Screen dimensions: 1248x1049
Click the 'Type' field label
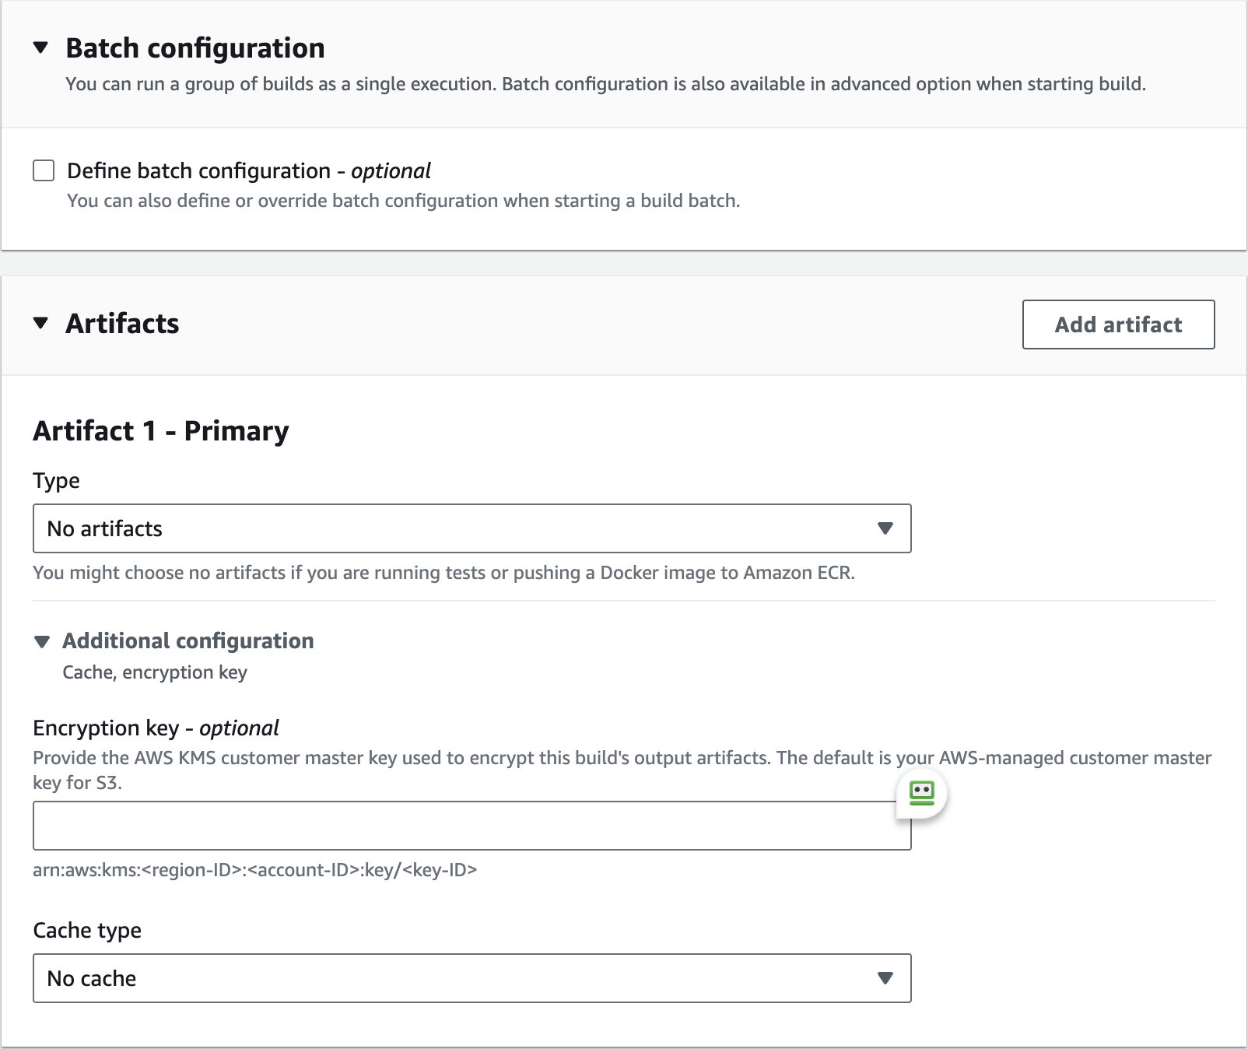pyautogui.click(x=56, y=481)
